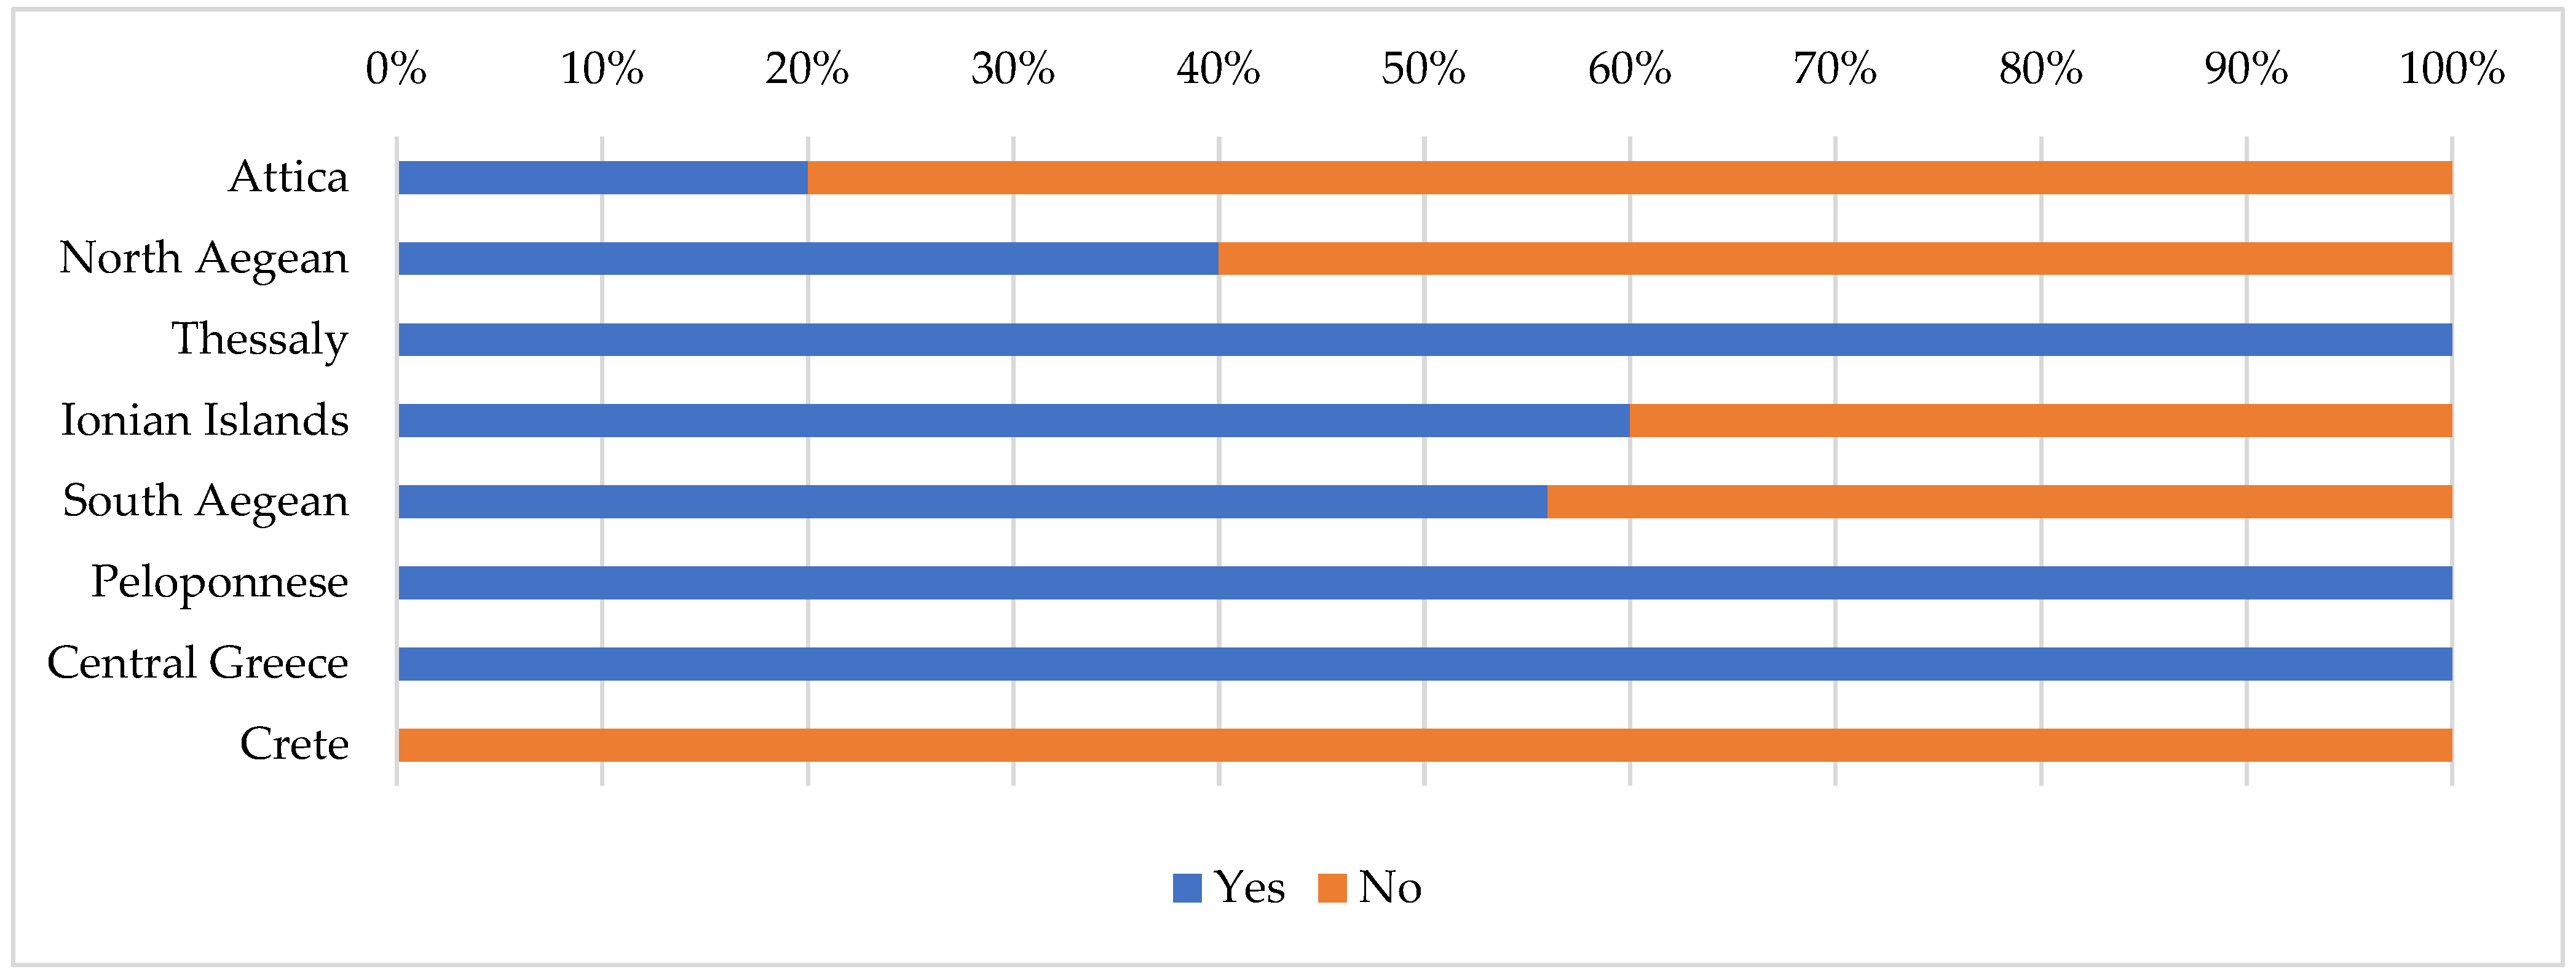Click the Crete full orange bar

[x=1425, y=745]
